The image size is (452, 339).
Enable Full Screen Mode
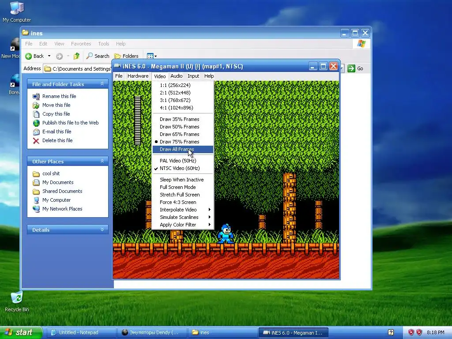click(x=183, y=187)
